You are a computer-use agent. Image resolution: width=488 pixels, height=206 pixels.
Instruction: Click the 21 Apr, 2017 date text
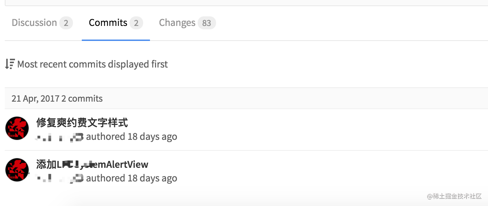tap(35, 99)
